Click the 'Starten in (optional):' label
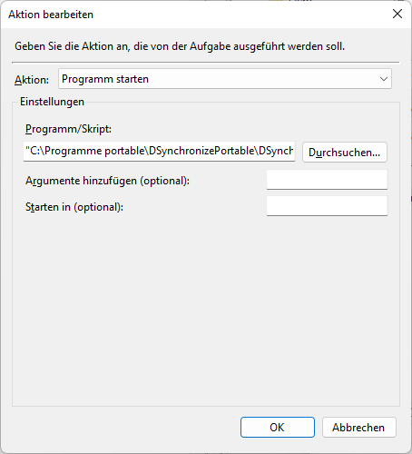 point(74,207)
